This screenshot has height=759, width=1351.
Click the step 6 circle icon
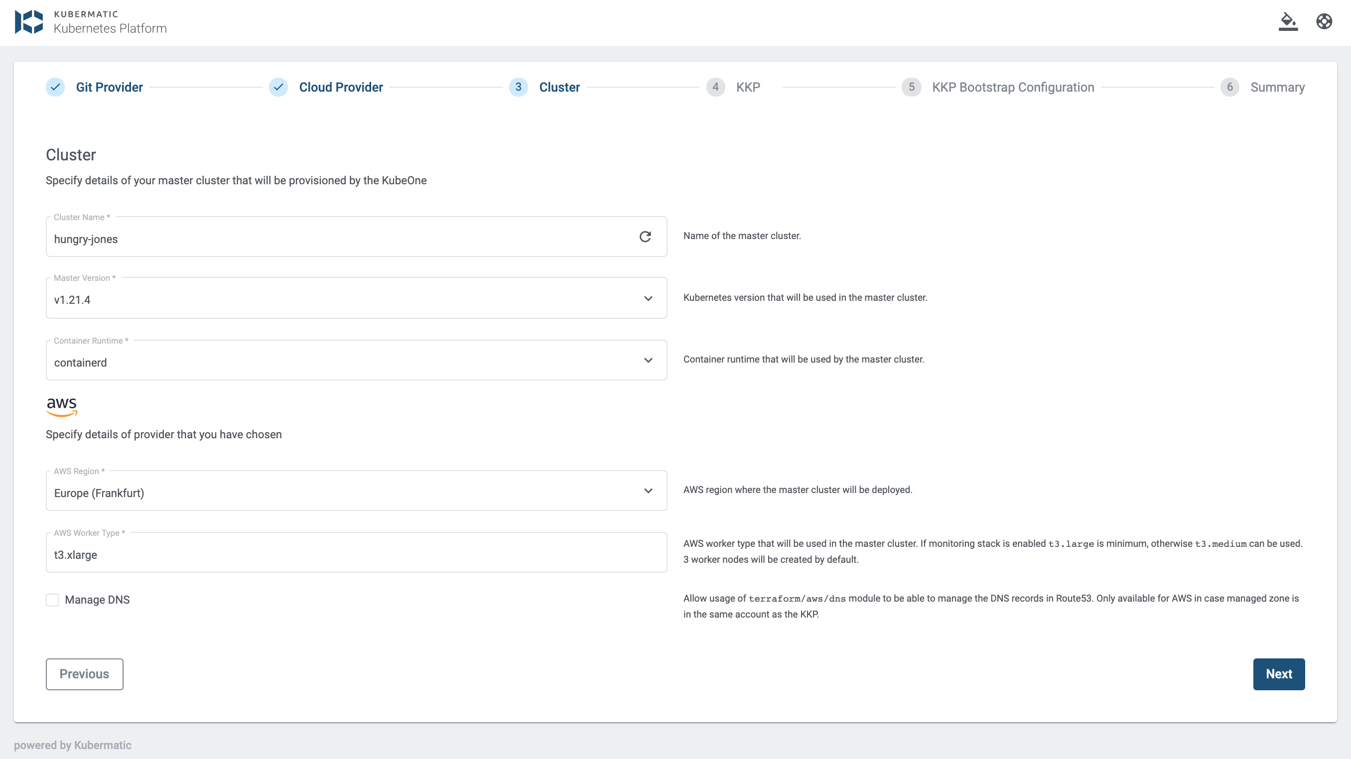pyautogui.click(x=1230, y=87)
